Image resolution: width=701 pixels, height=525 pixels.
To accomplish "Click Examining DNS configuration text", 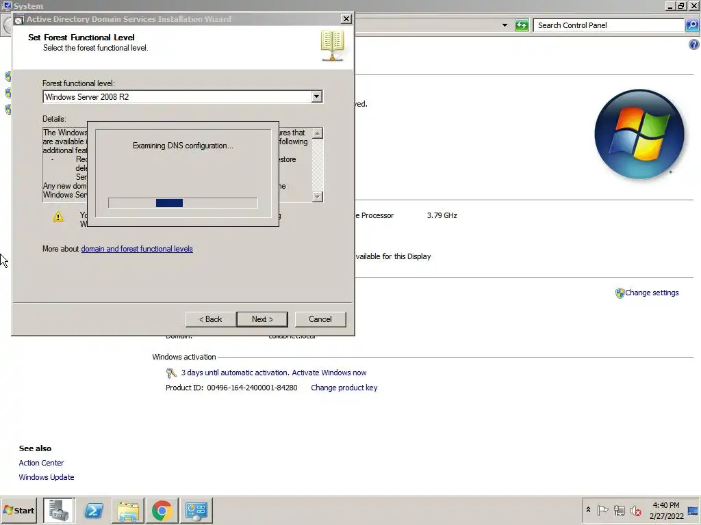I will click(x=183, y=146).
